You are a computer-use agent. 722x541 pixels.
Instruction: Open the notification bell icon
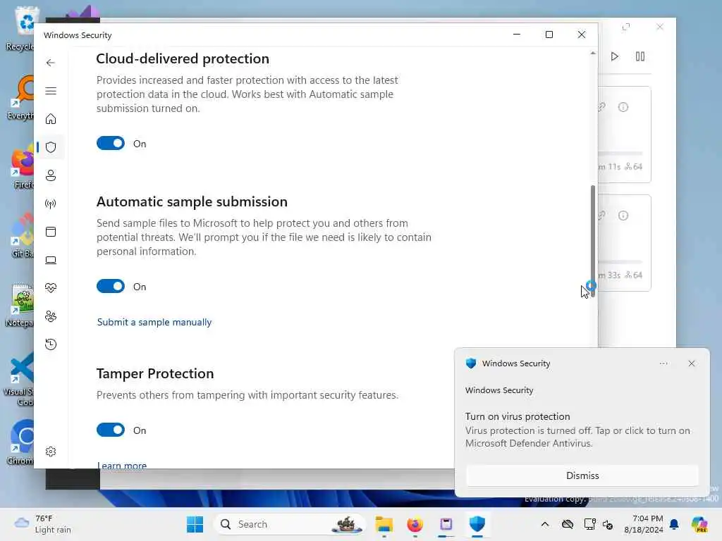click(x=674, y=524)
